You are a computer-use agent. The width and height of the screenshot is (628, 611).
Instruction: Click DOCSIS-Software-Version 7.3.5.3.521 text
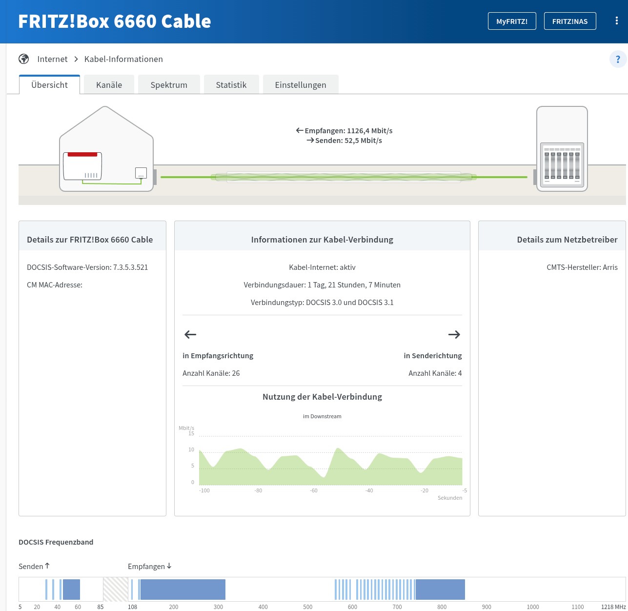tap(87, 267)
